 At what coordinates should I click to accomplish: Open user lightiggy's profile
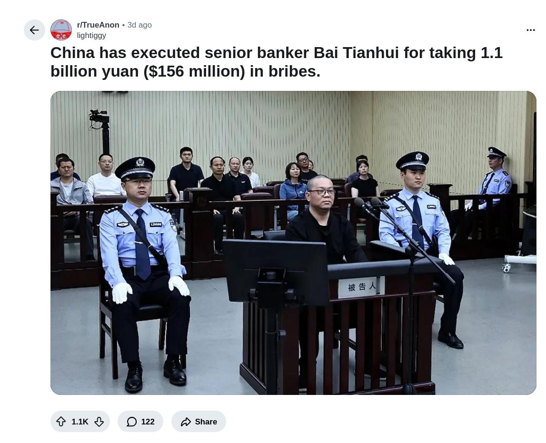tap(91, 36)
